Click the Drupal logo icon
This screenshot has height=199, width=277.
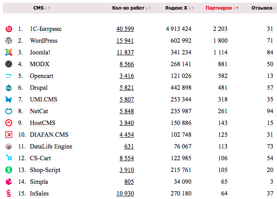coord(8,88)
